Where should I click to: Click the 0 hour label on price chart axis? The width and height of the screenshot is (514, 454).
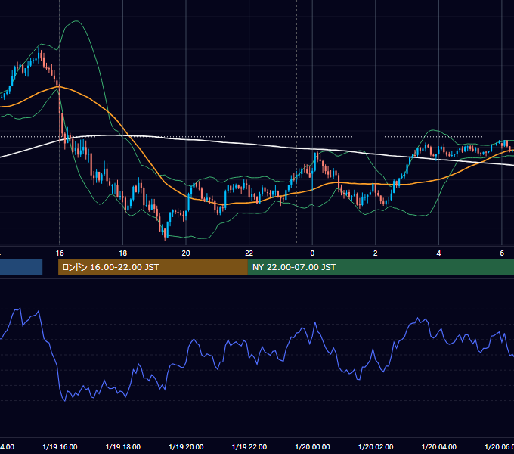click(x=312, y=253)
